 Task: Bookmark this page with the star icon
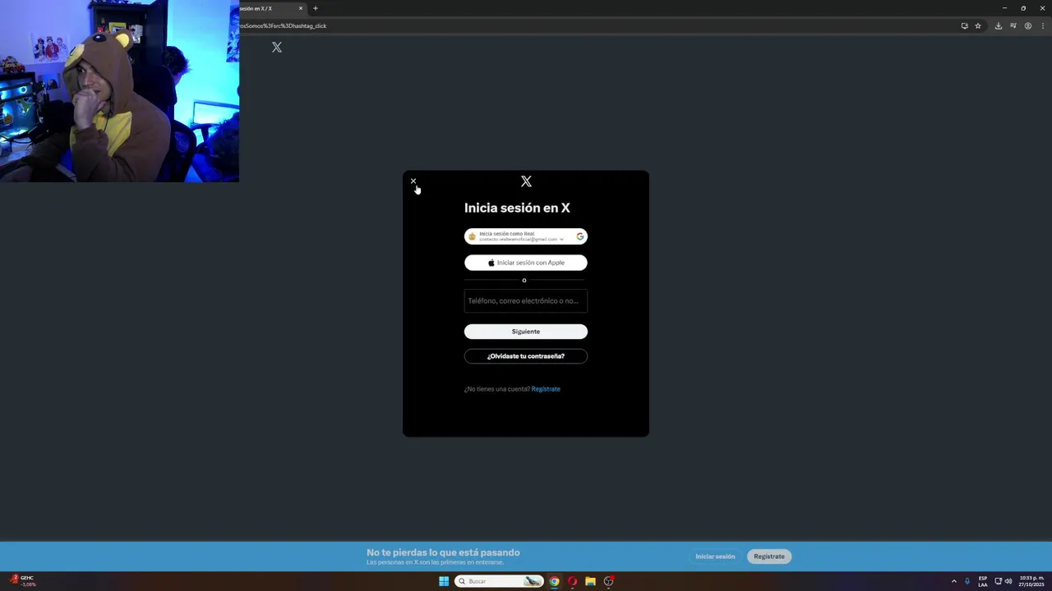(x=978, y=25)
